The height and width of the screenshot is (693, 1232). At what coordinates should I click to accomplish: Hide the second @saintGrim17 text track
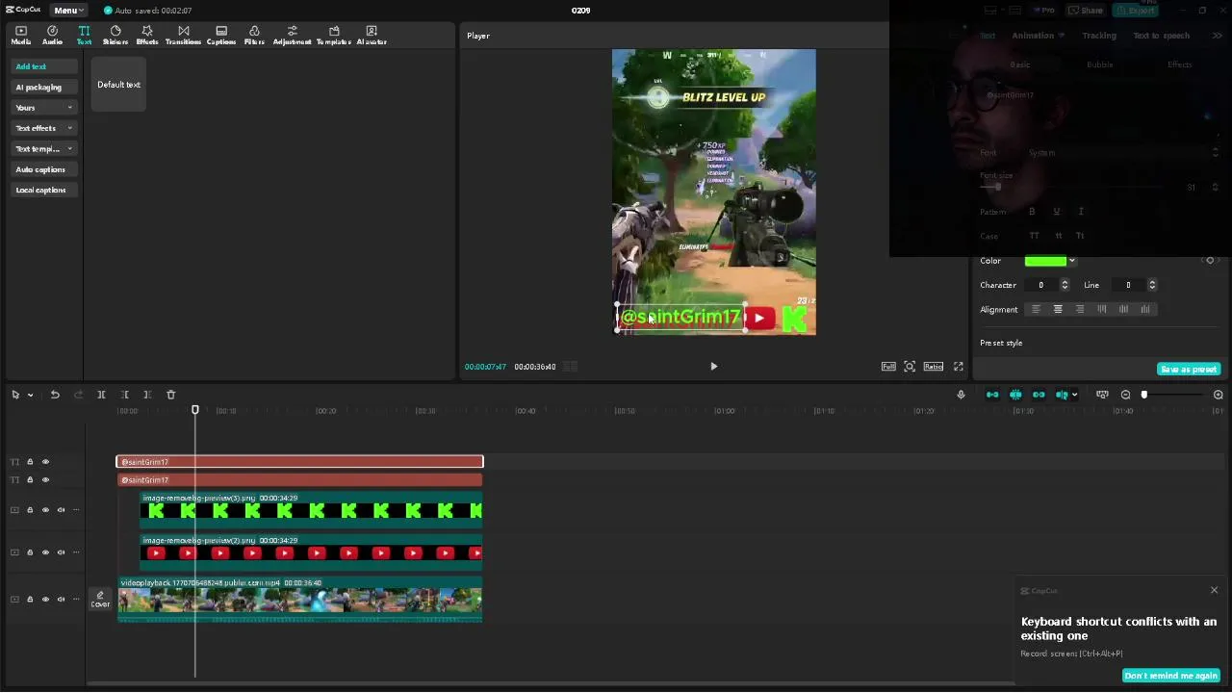click(45, 479)
